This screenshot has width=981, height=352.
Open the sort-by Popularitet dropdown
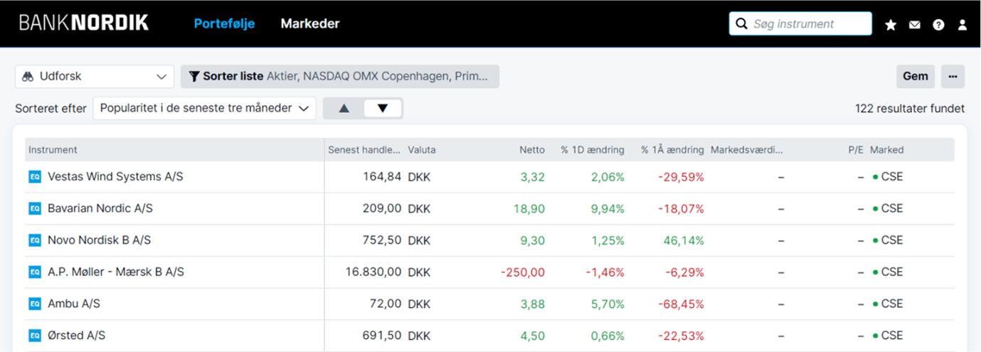tap(204, 109)
